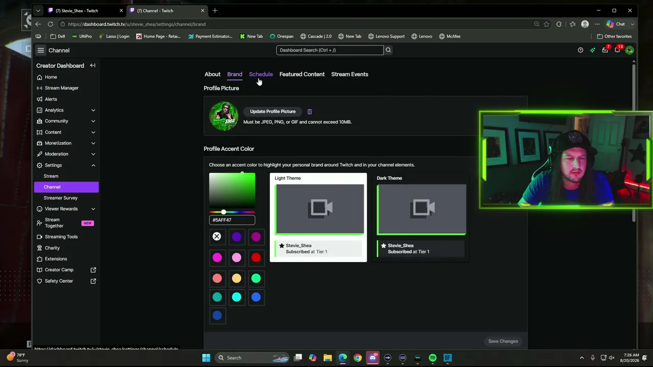
Task: Click the hue slider handle
Action: (223, 212)
